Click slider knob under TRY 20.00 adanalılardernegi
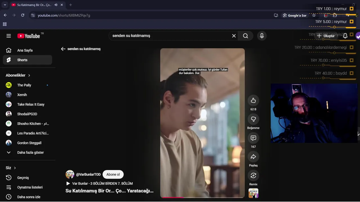 point(334,53)
